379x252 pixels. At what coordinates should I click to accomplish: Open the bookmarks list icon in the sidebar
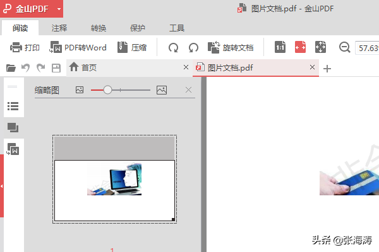13,106
